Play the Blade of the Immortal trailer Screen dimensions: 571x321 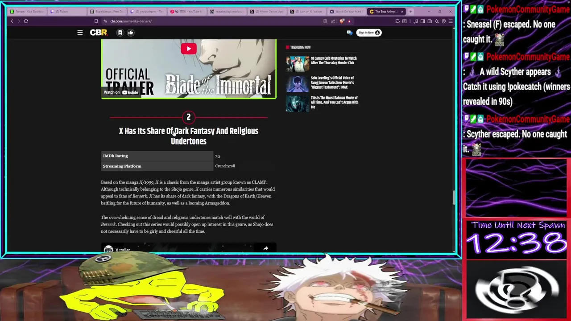click(x=188, y=49)
